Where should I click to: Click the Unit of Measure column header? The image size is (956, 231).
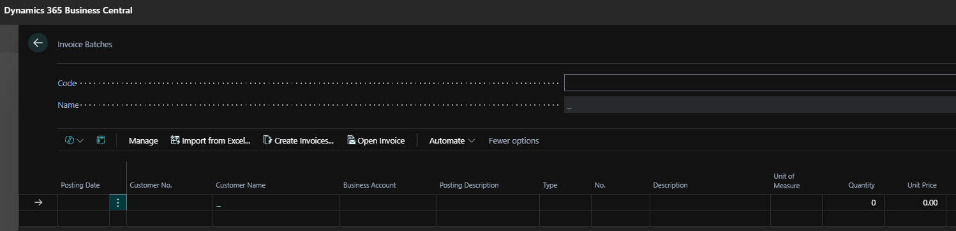click(786, 181)
